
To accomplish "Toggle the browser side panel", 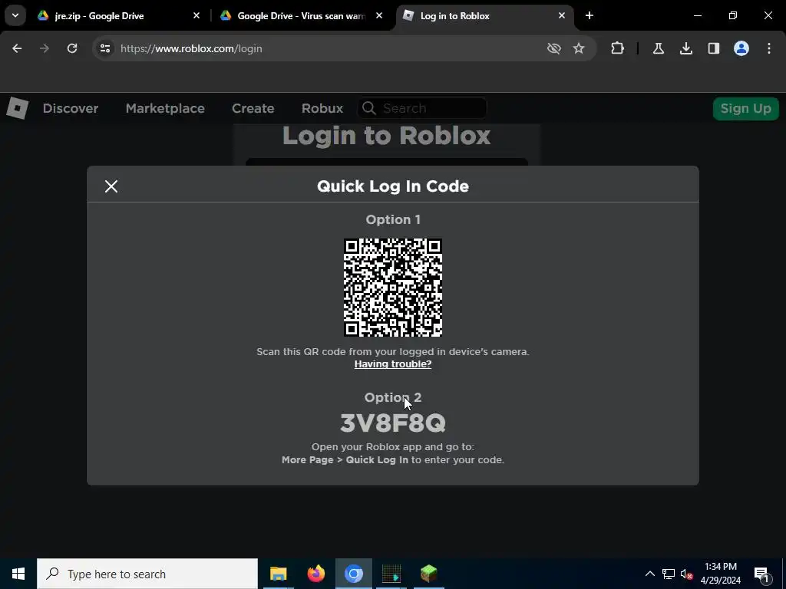I will (714, 48).
